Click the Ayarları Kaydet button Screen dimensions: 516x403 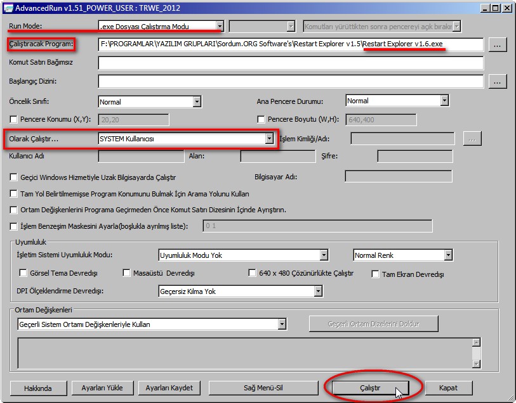pyautogui.click(x=169, y=388)
